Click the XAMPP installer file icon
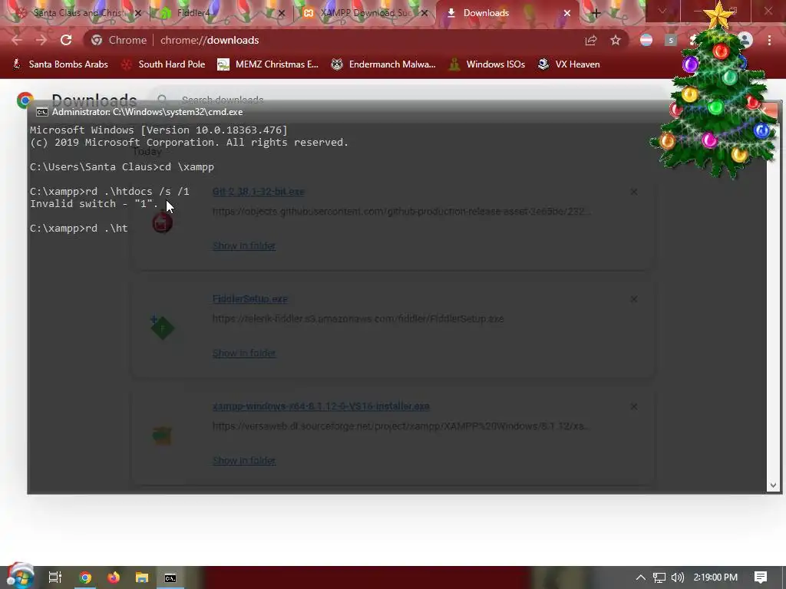Image resolution: width=786 pixels, height=589 pixels. point(162,436)
